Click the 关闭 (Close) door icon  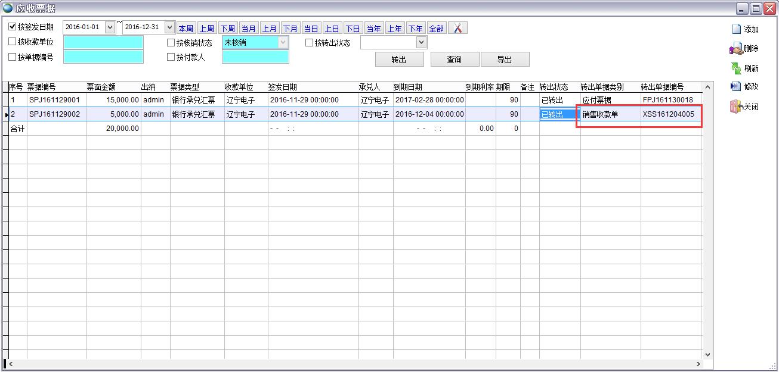coord(736,107)
